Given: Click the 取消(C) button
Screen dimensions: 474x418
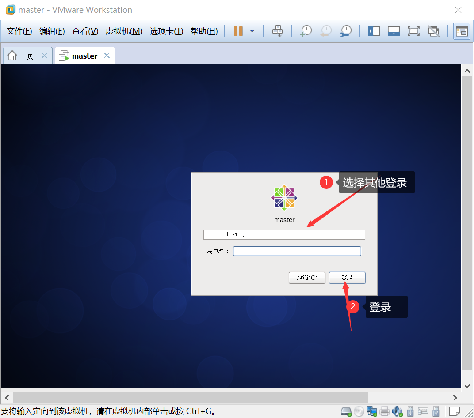Looking at the screenshot, I should (307, 278).
